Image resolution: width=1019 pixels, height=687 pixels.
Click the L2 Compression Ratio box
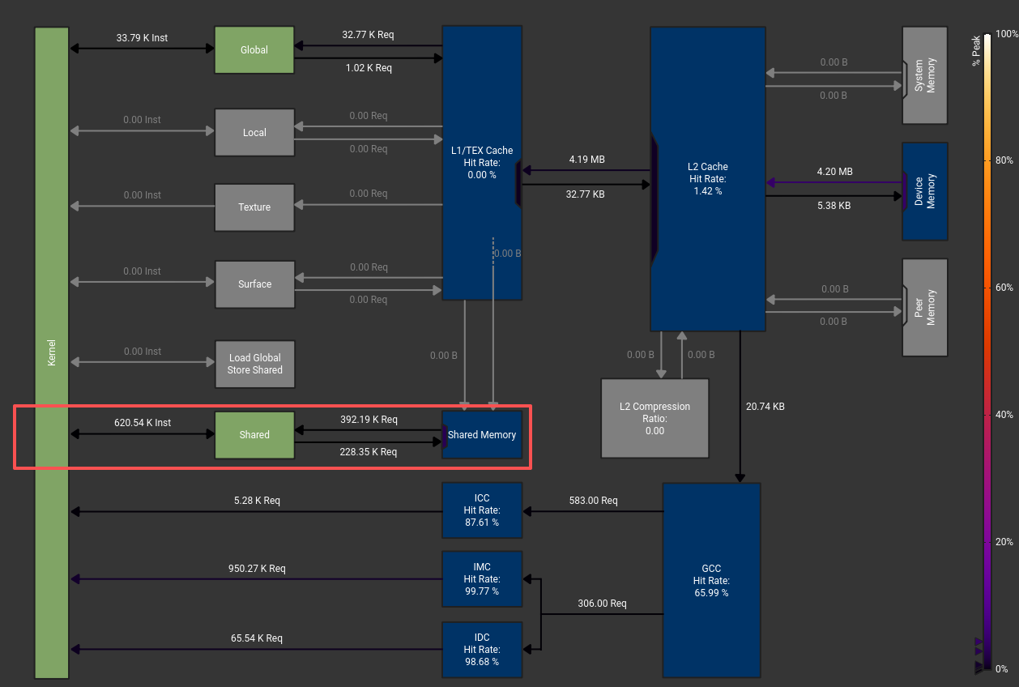click(x=654, y=418)
